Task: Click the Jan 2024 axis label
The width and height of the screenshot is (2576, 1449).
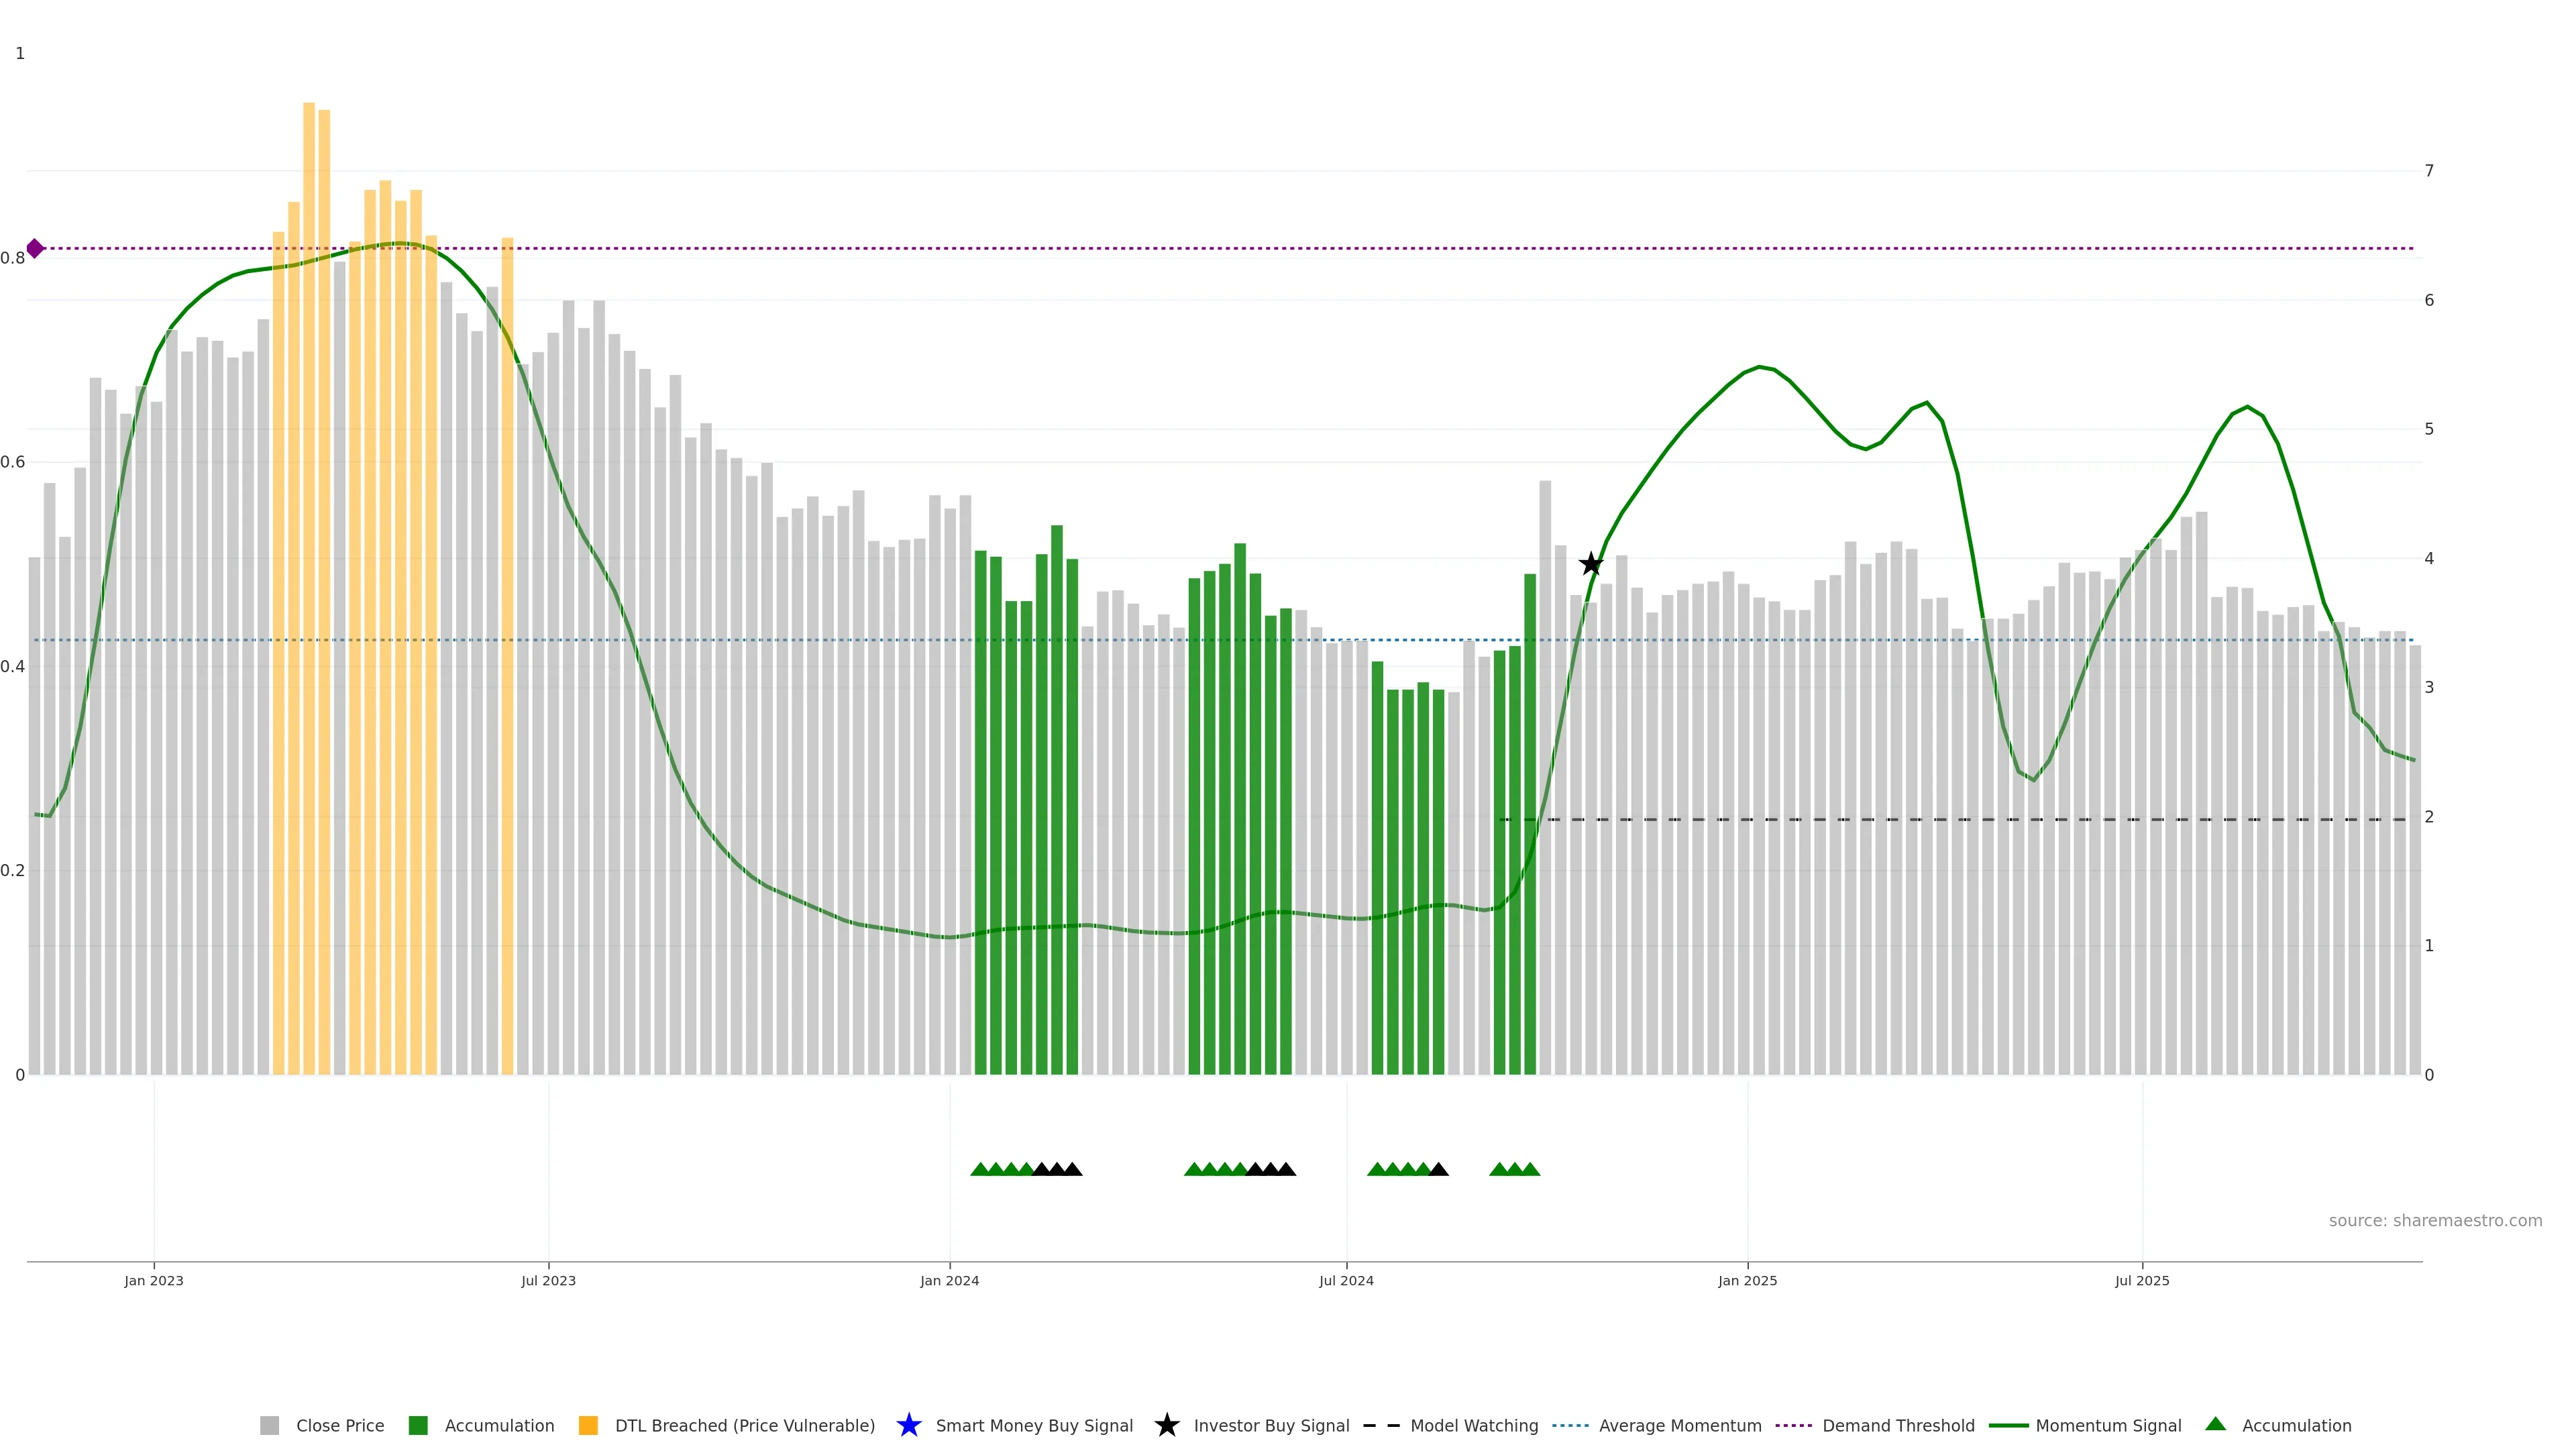Action: coord(949,1280)
